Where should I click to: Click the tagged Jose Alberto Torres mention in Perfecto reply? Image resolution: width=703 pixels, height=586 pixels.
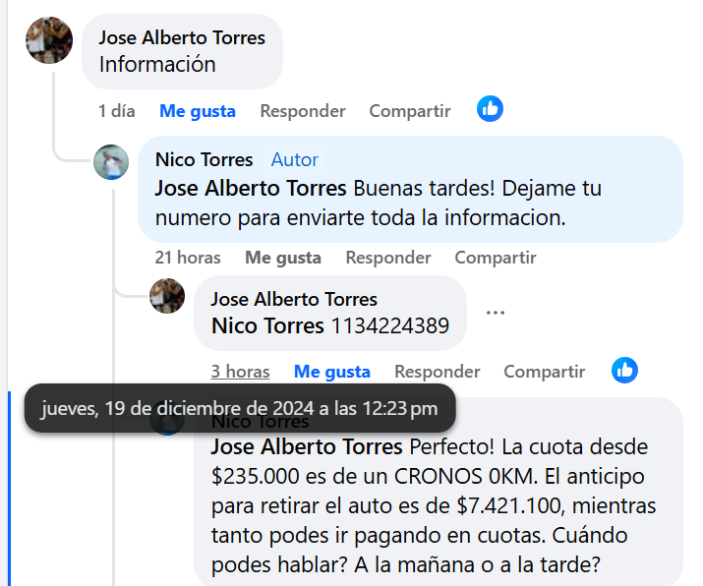point(307,447)
